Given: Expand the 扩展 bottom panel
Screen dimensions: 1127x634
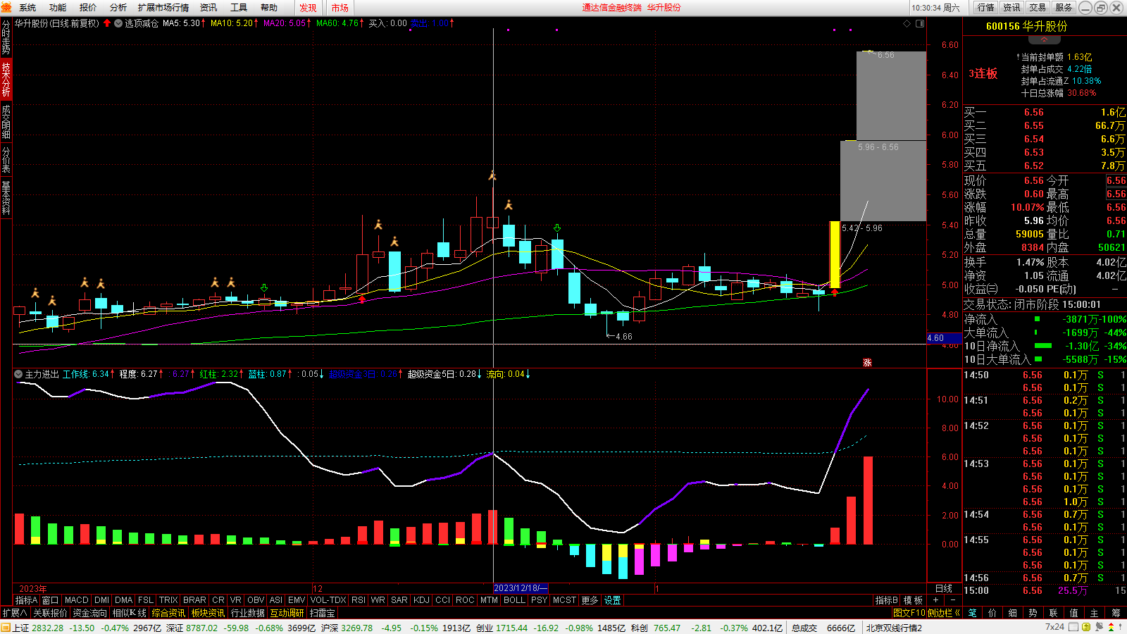Looking at the screenshot, I should (x=15, y=613).
